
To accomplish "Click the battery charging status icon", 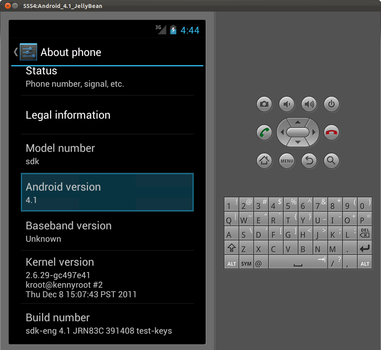I will click(x=173, y=30).
